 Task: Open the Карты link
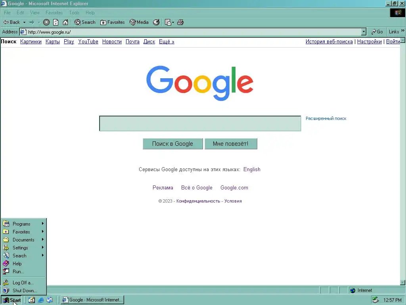point(53,41)
